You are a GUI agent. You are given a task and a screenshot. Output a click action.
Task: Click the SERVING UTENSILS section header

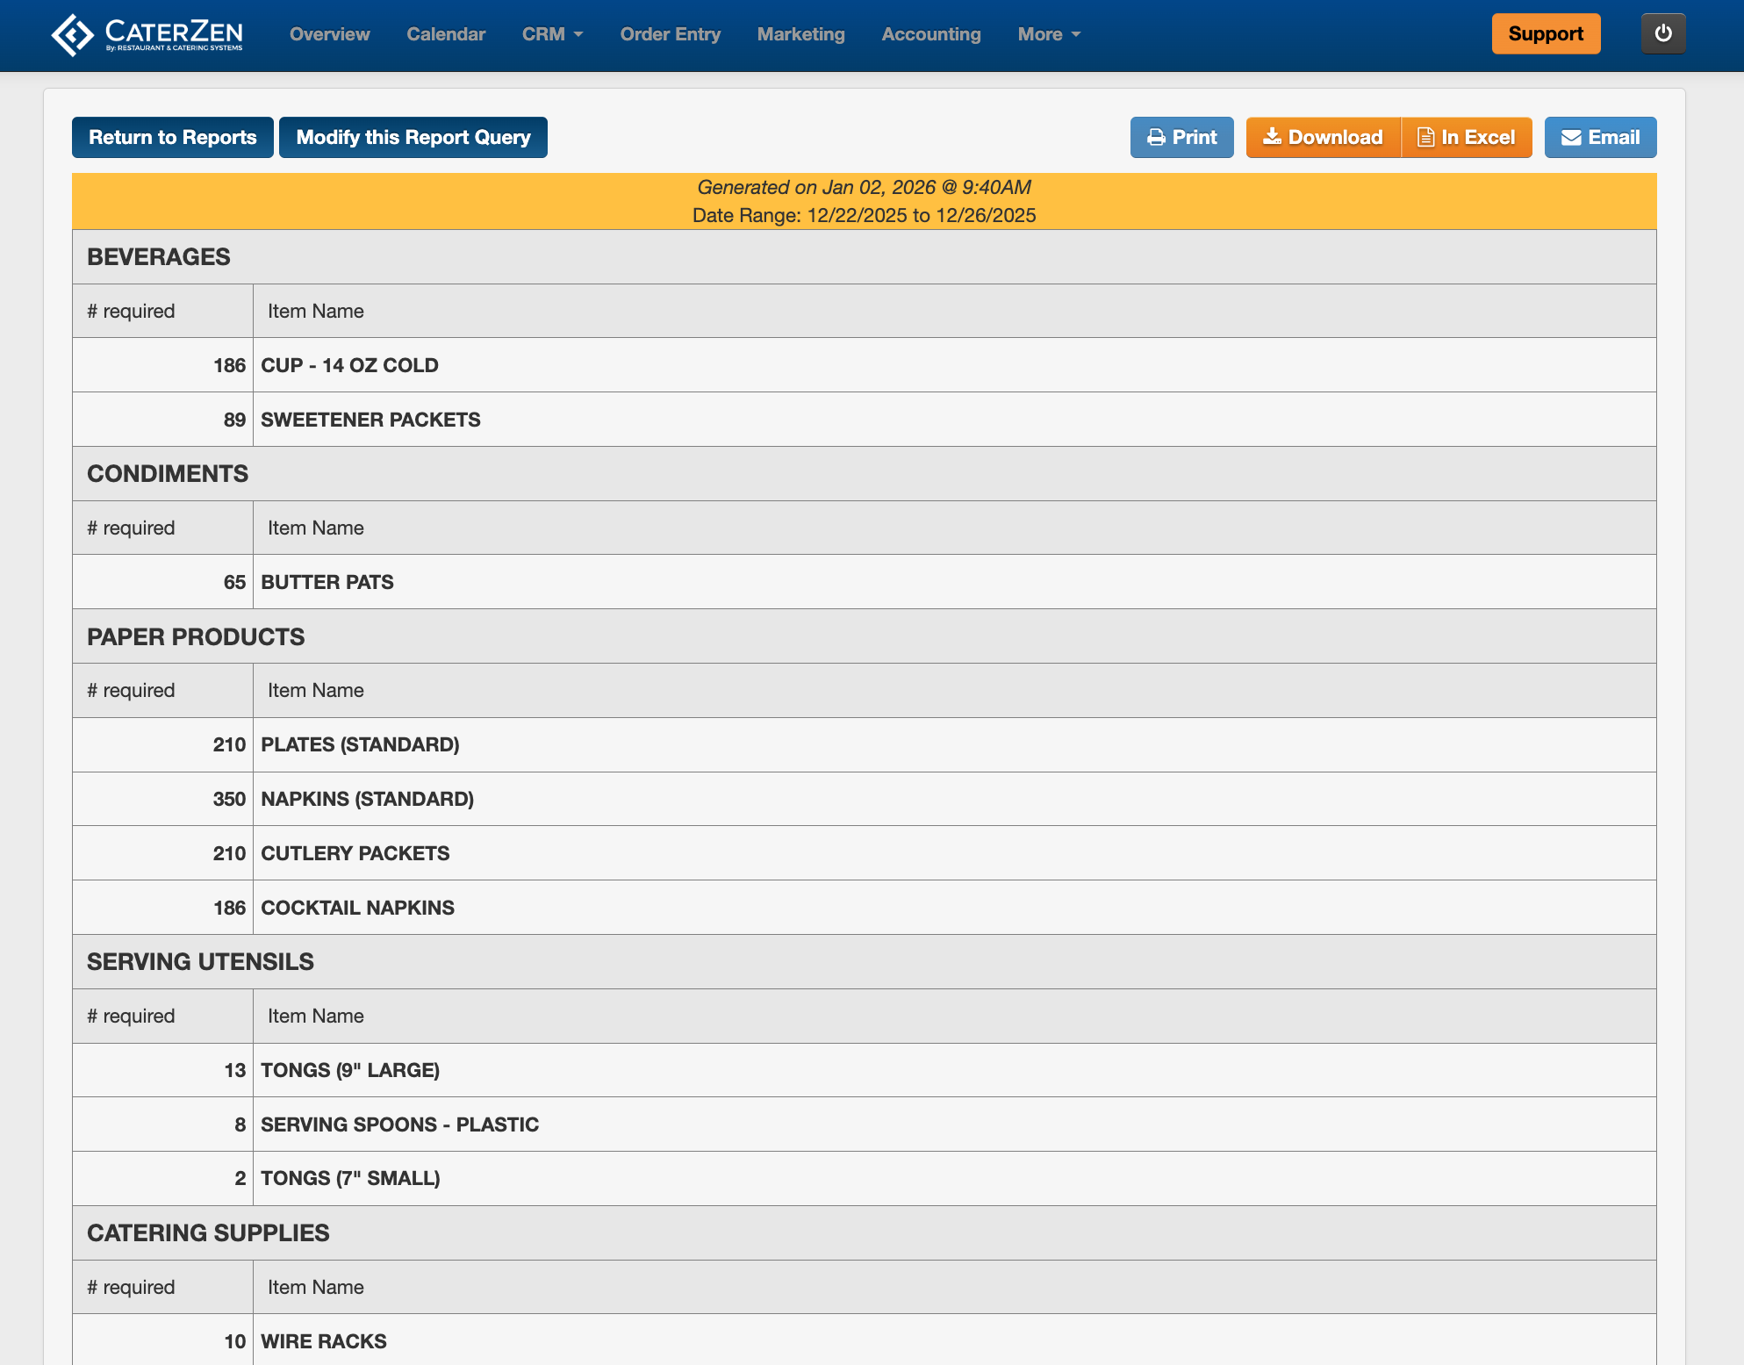(x=200, y=961)
